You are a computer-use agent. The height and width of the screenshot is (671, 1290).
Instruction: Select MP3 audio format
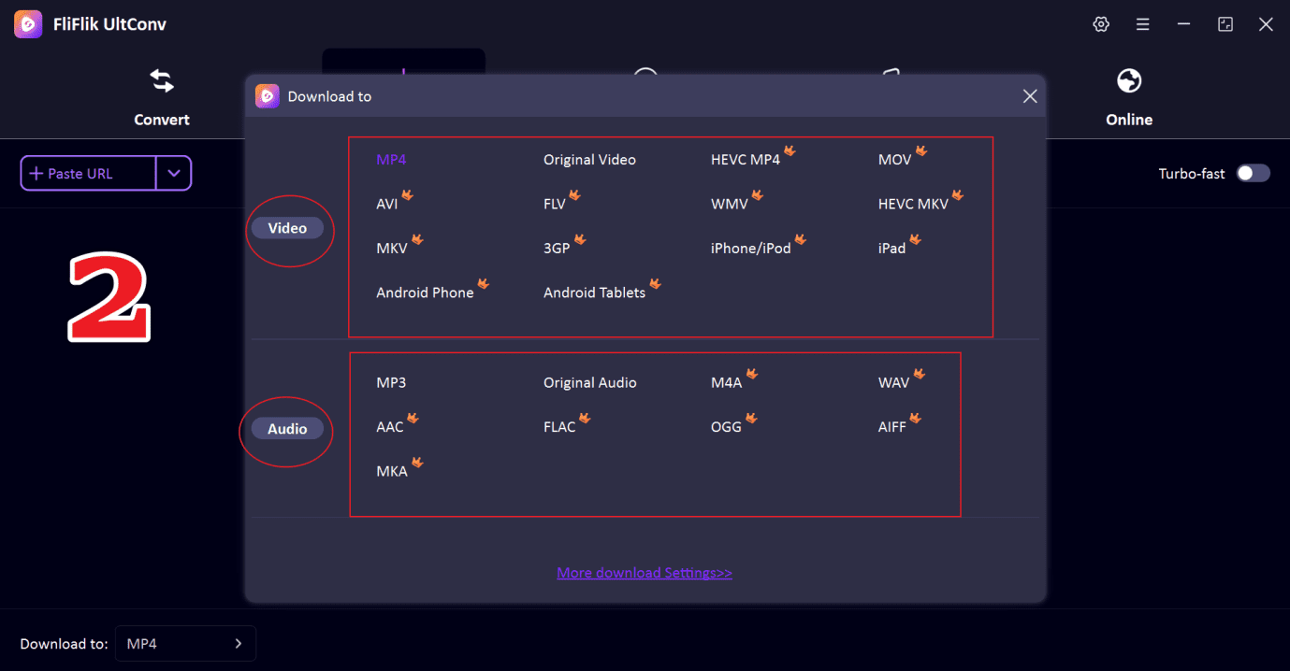point(391,383)
